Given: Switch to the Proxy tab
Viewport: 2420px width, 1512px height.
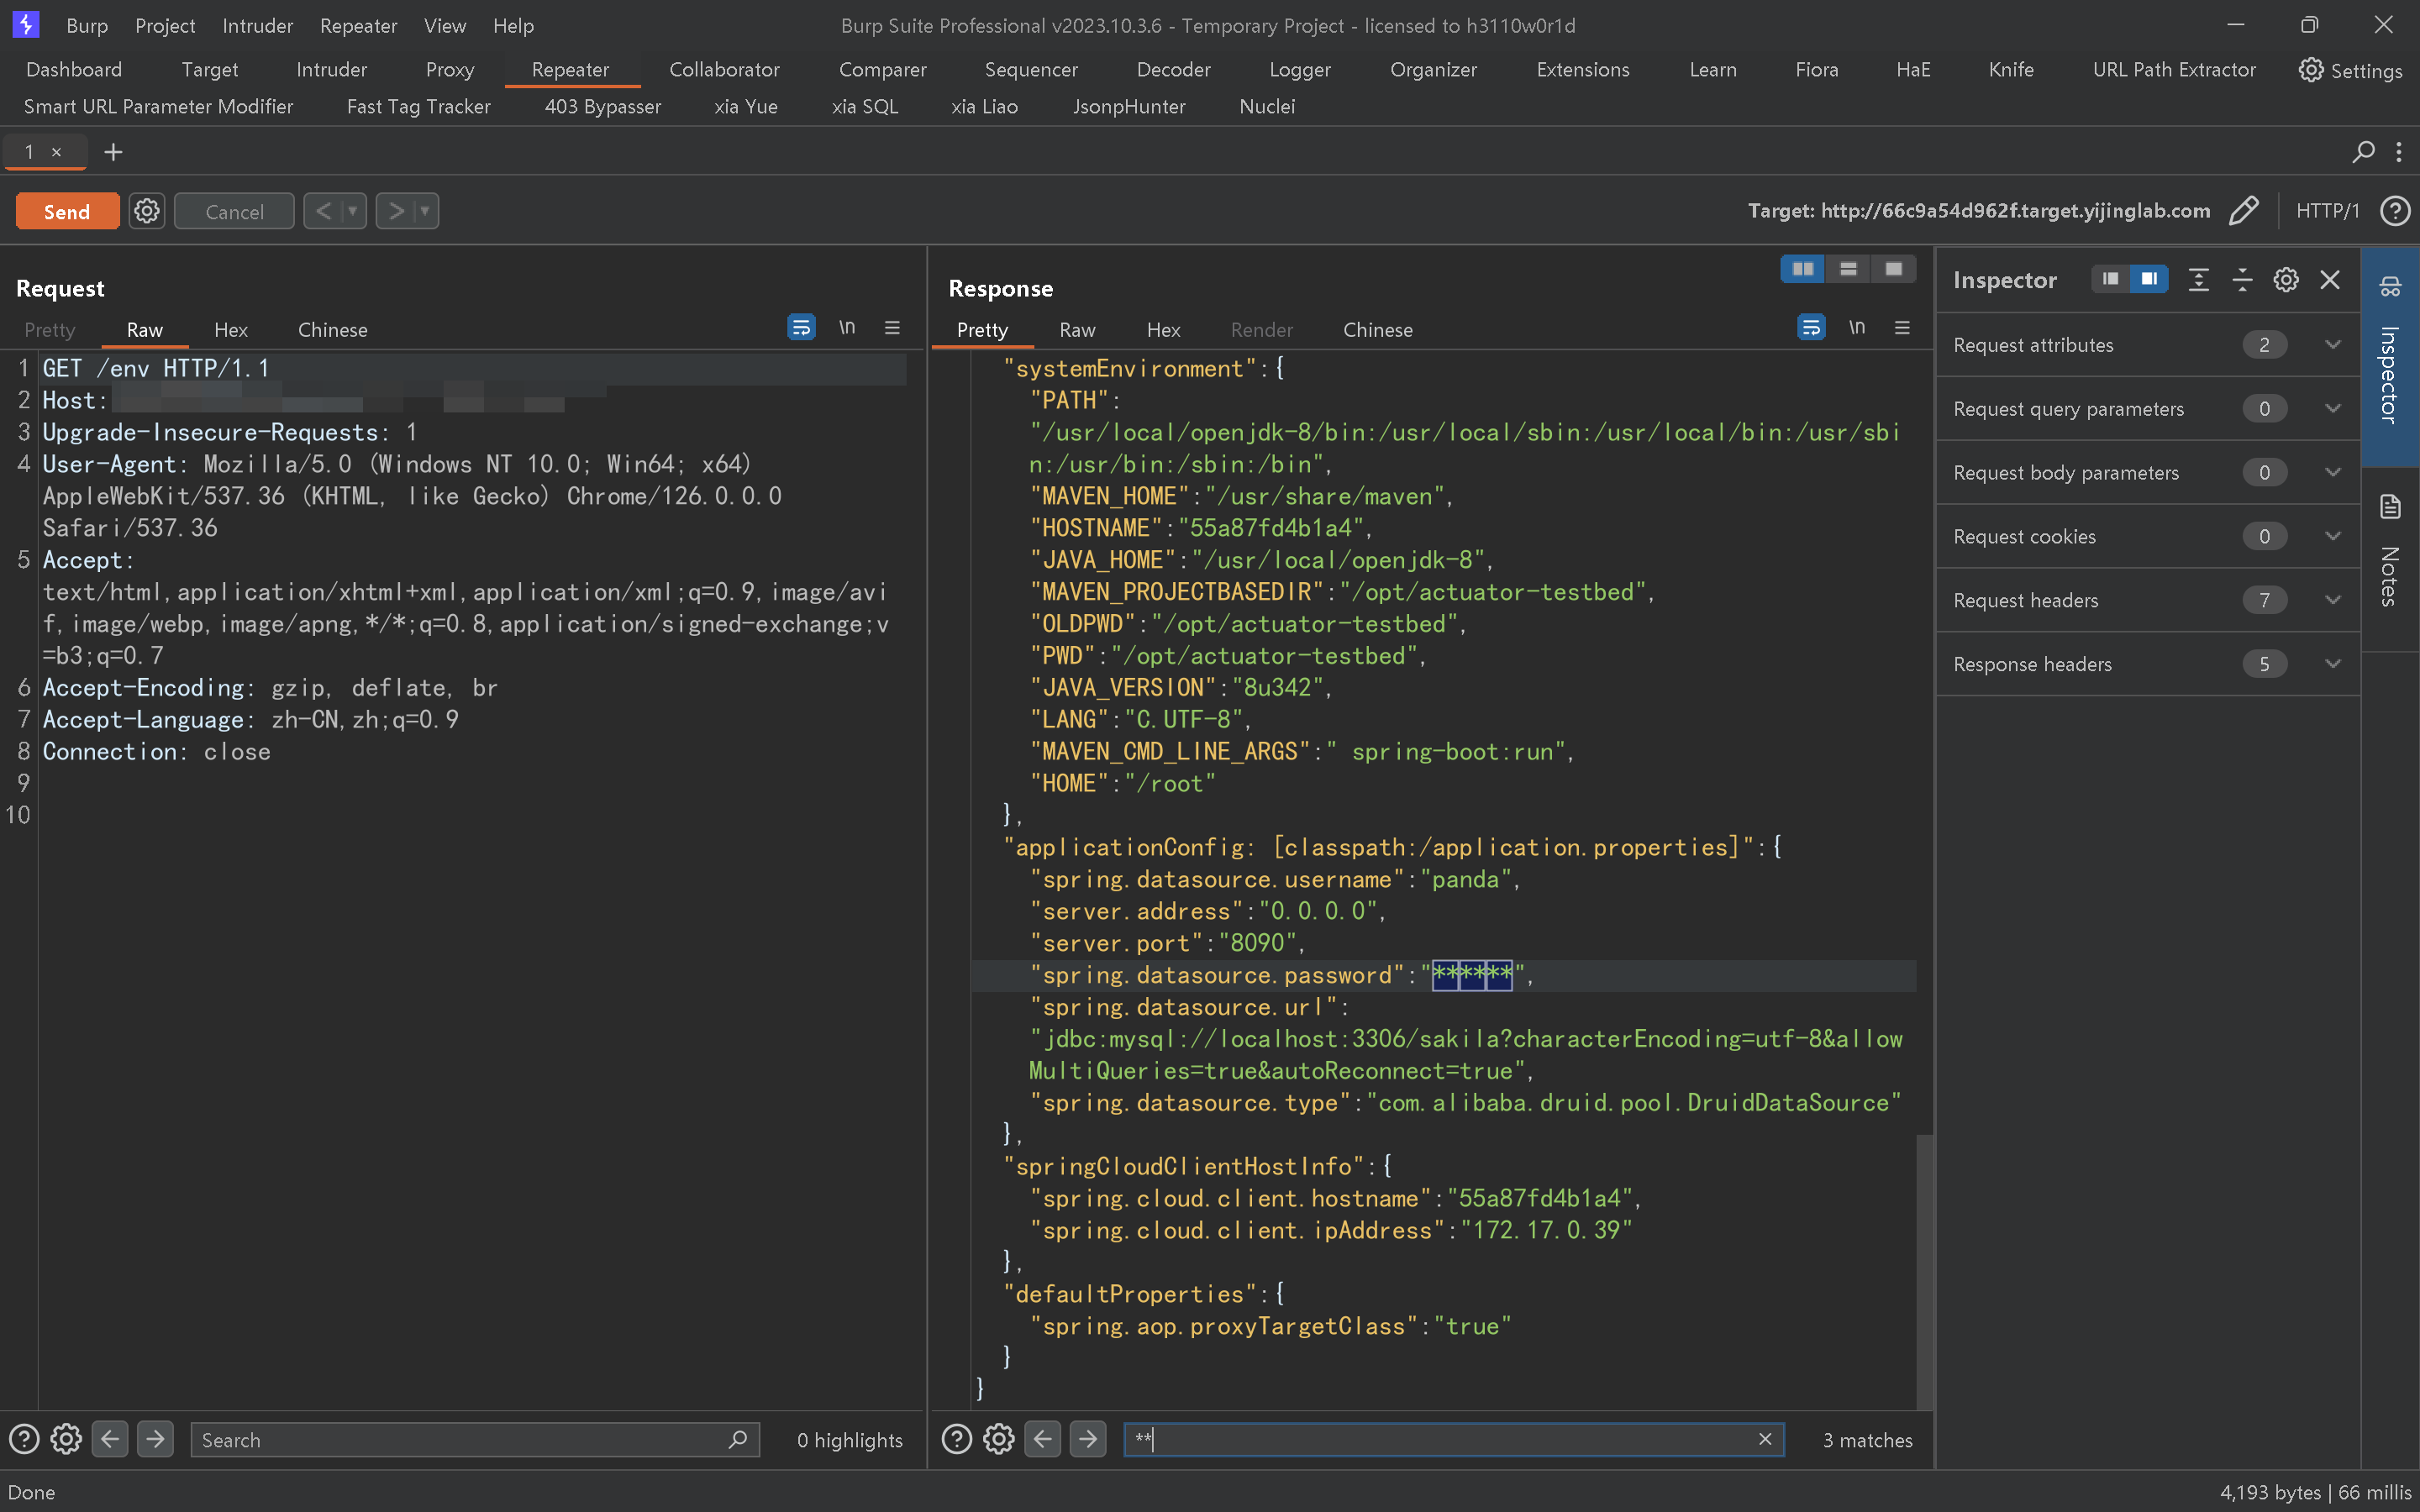Looking at the screenshot, I should (x=449, y=70).
